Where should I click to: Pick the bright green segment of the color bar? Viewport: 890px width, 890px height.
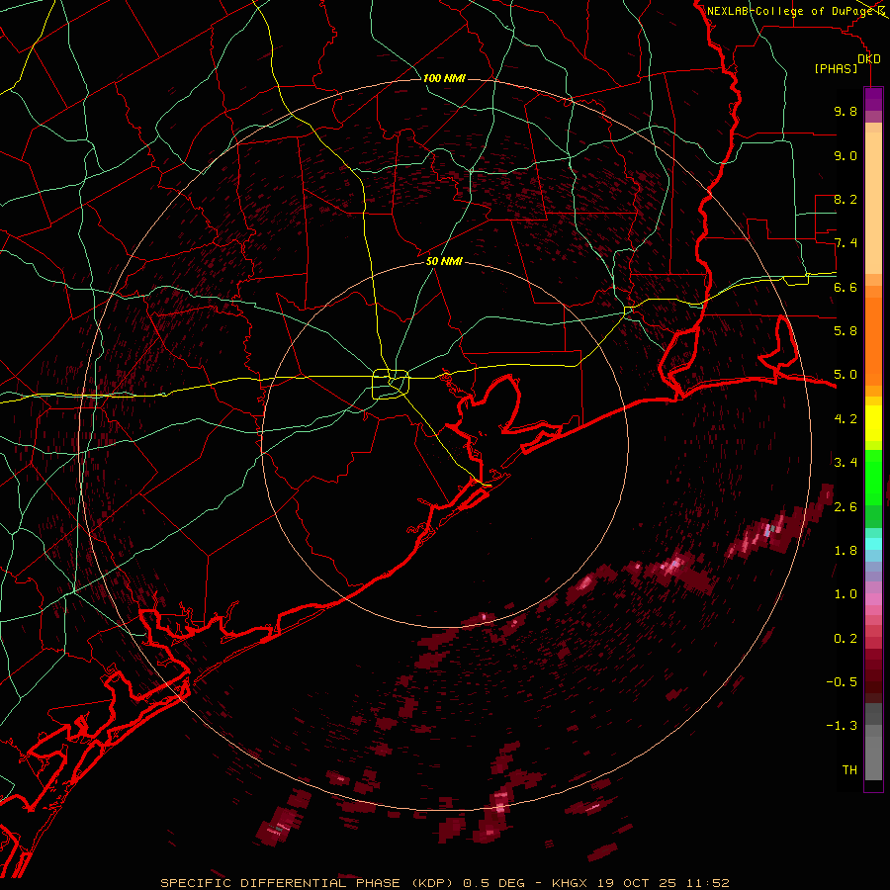pyautogui.click(x=873, y=477)
